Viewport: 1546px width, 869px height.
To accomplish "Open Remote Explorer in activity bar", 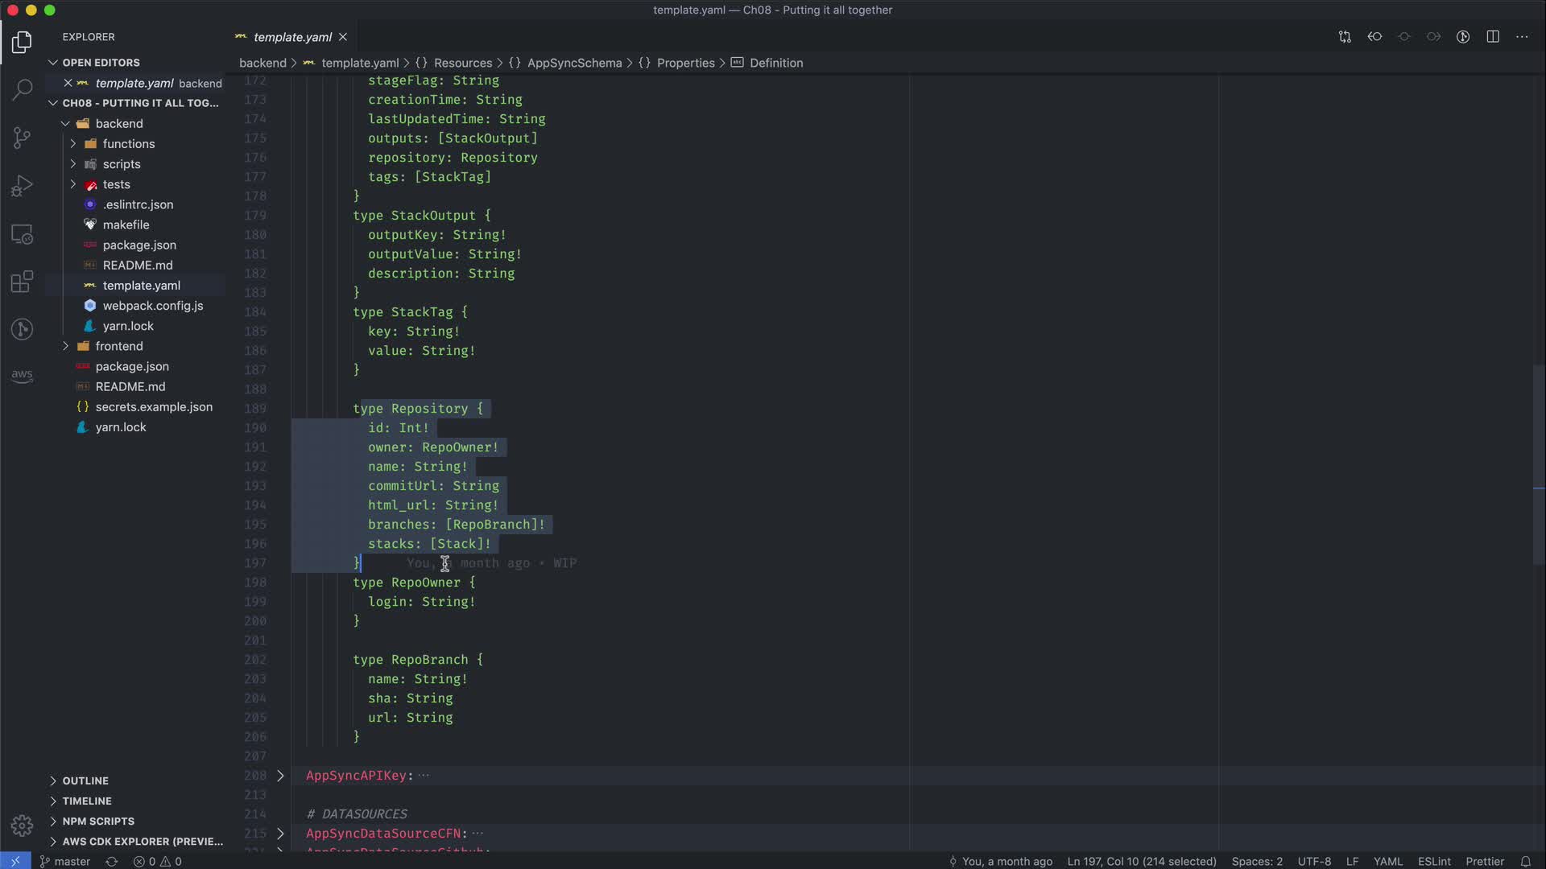I will (22, 234).
